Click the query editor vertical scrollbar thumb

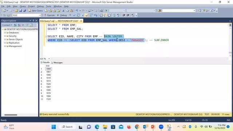click(x=230, y=53)
